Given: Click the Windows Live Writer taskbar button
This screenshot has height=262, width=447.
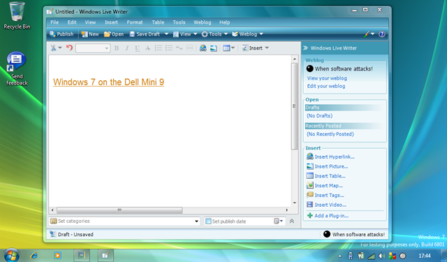Looking at the screenshot, I should point(105,255).
